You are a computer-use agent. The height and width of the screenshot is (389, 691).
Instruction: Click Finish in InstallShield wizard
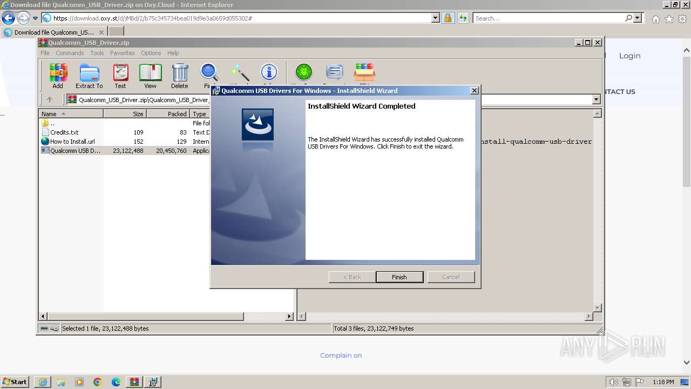(x=399, y=277)
